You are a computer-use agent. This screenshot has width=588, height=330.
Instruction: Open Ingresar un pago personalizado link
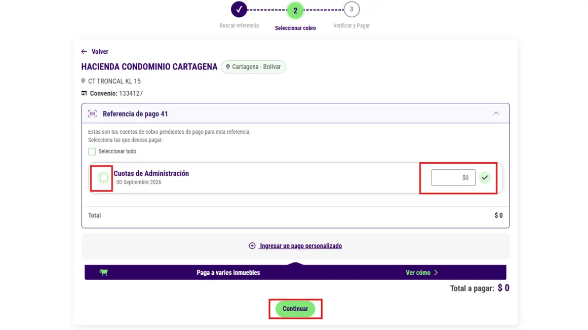(301, 246)
